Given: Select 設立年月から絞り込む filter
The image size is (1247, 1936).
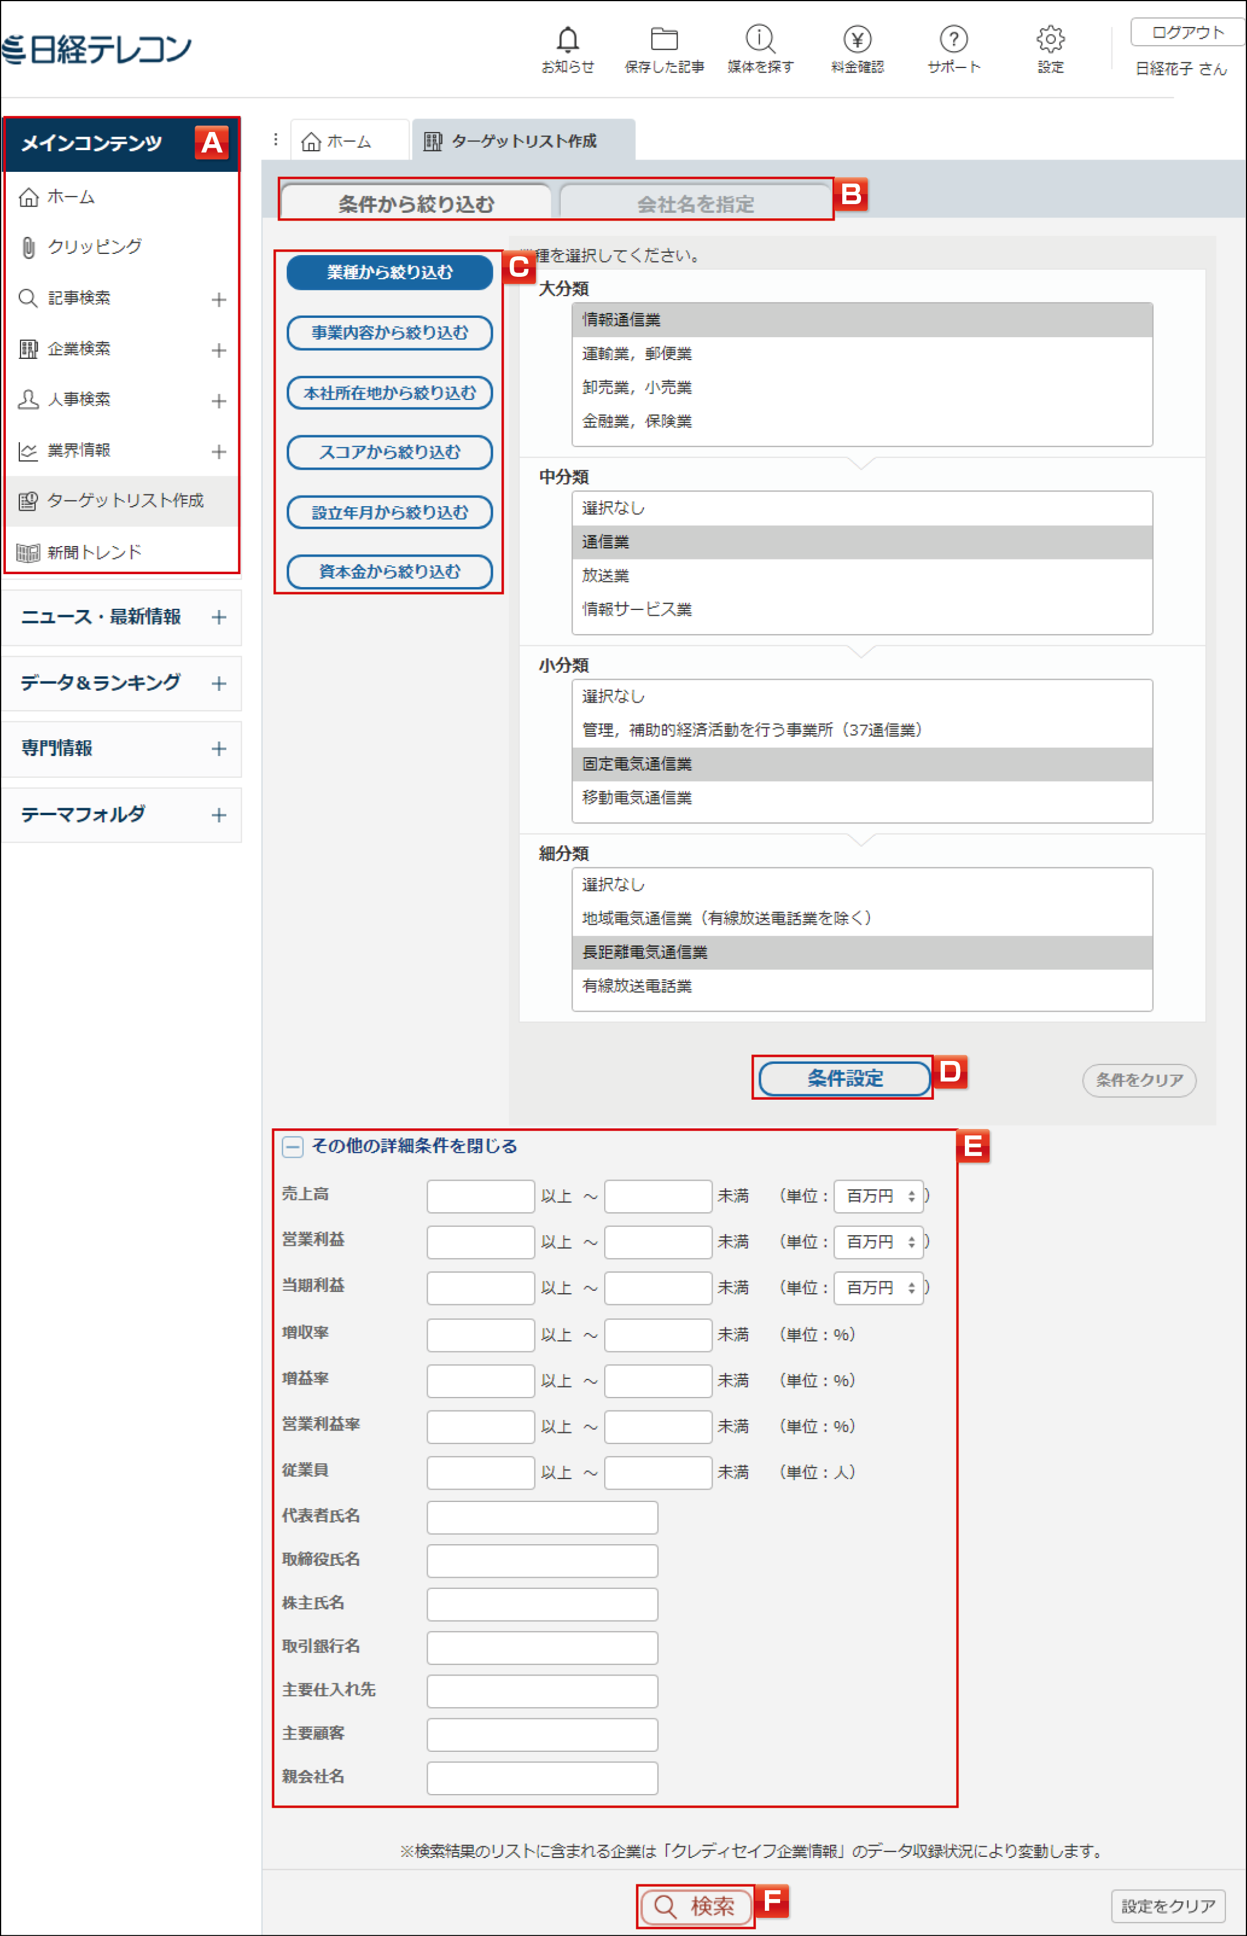Looking at the screenshot, I should point(389,513).
